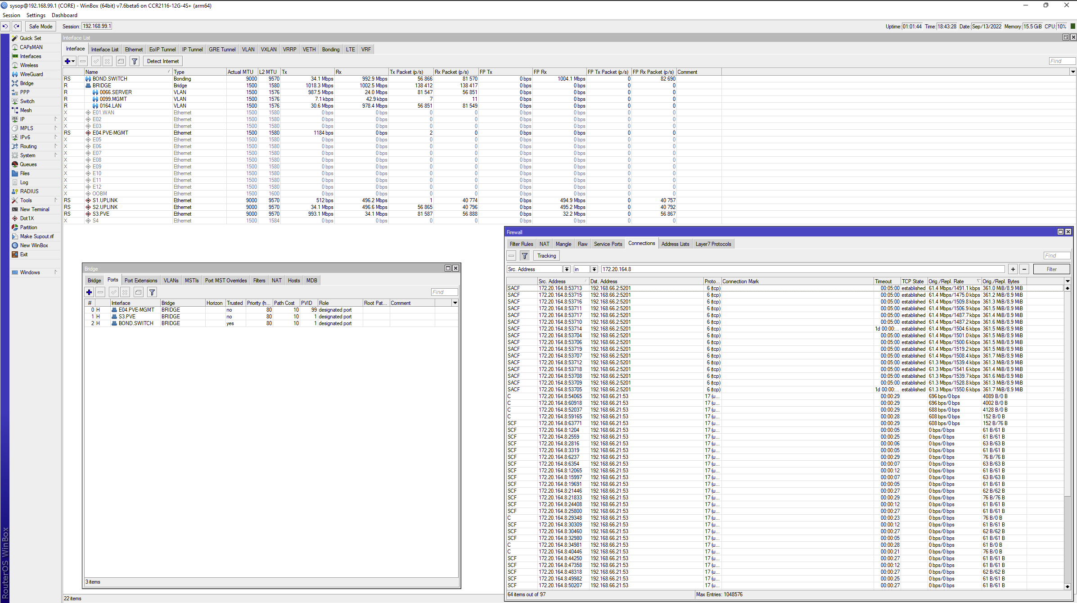The width and height of the screenshot is (1077, 603).
Task: Switch to Bridge VLANs tab
Action: click(171, 281)
